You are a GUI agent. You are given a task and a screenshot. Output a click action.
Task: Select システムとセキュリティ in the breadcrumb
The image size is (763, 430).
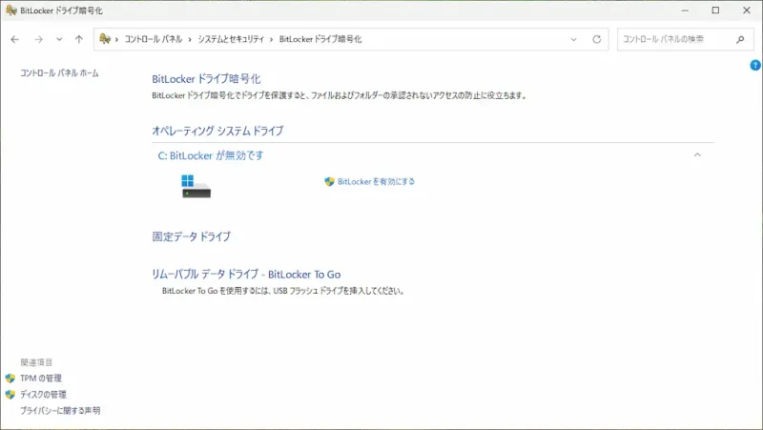(232, 39)
